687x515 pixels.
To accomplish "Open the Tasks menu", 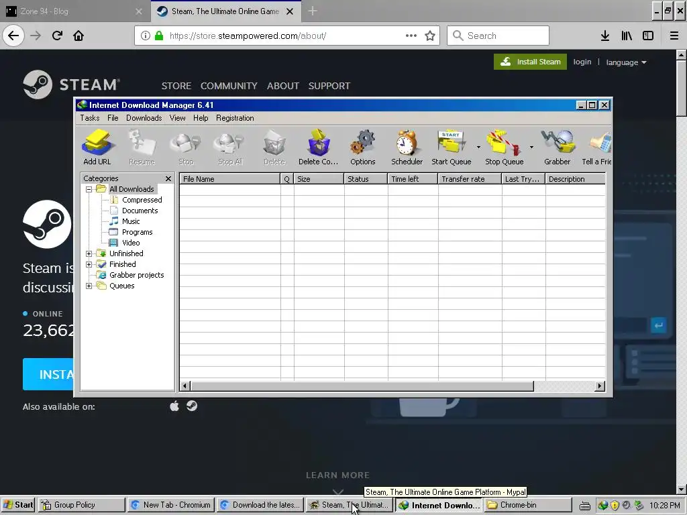I will pyautogui.click(x=90, y=118).
